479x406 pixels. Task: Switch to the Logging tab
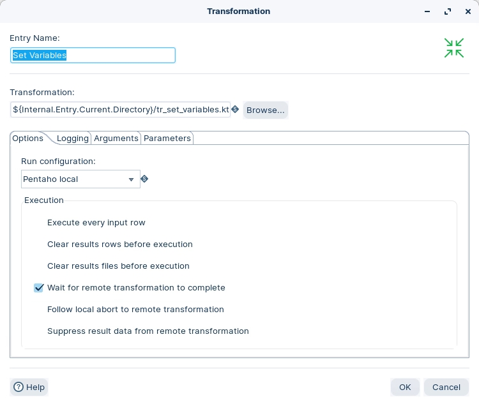click(72, 139)
